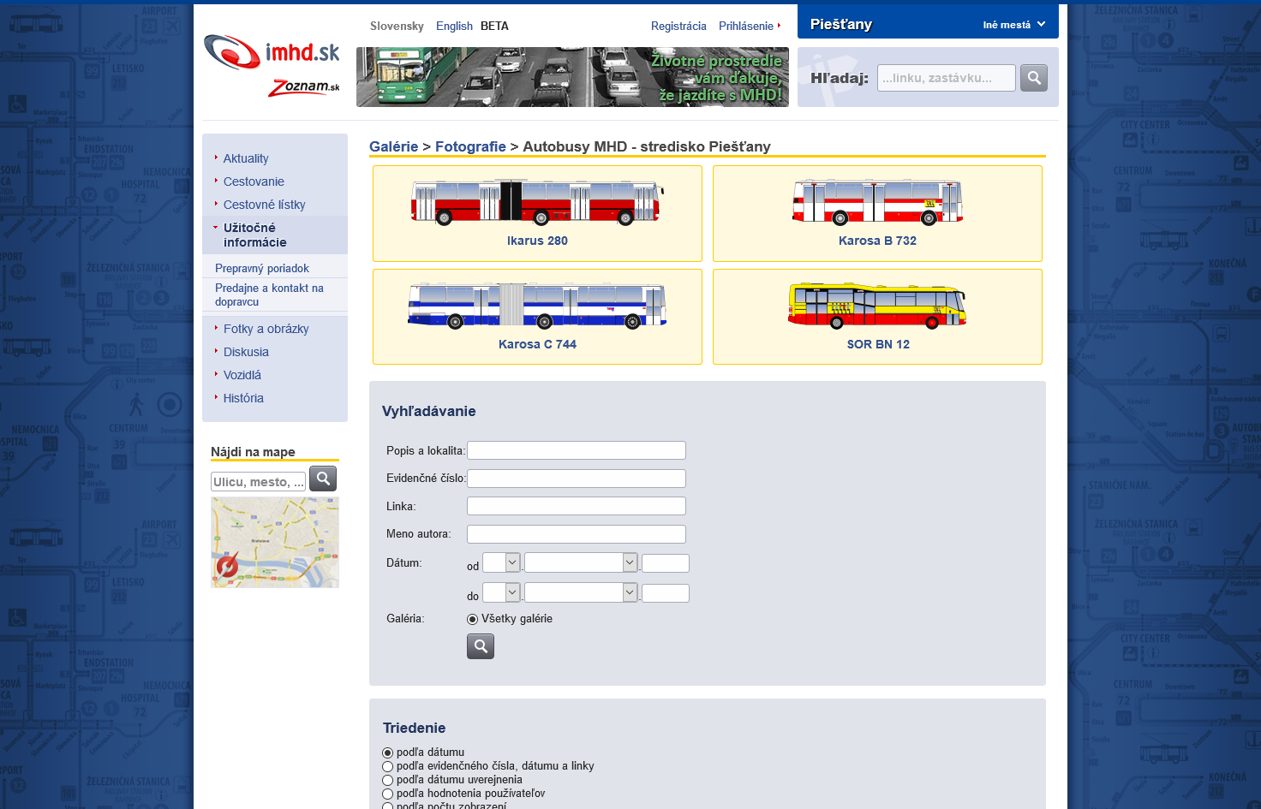
Task: Click the top search magnifier button
Action: [x=1034, y=78]
